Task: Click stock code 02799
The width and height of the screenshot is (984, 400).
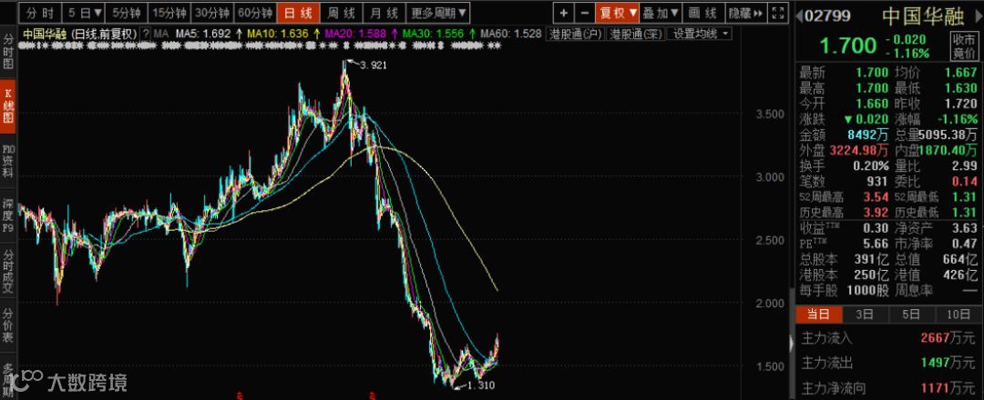Action: [x=827, y=16]
